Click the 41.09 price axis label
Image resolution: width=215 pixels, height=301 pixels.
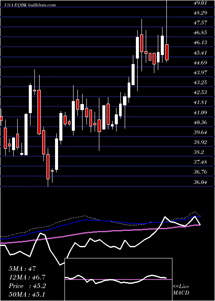[201, 113]
